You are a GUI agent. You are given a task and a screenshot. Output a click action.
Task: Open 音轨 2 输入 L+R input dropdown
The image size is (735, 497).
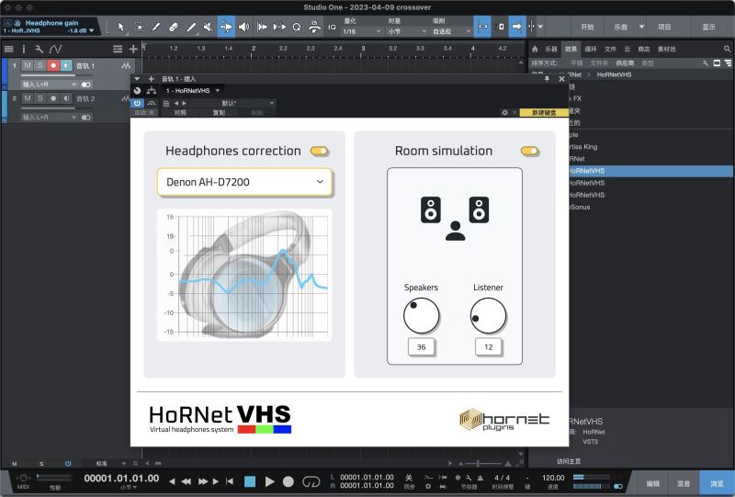click(49, 118)
